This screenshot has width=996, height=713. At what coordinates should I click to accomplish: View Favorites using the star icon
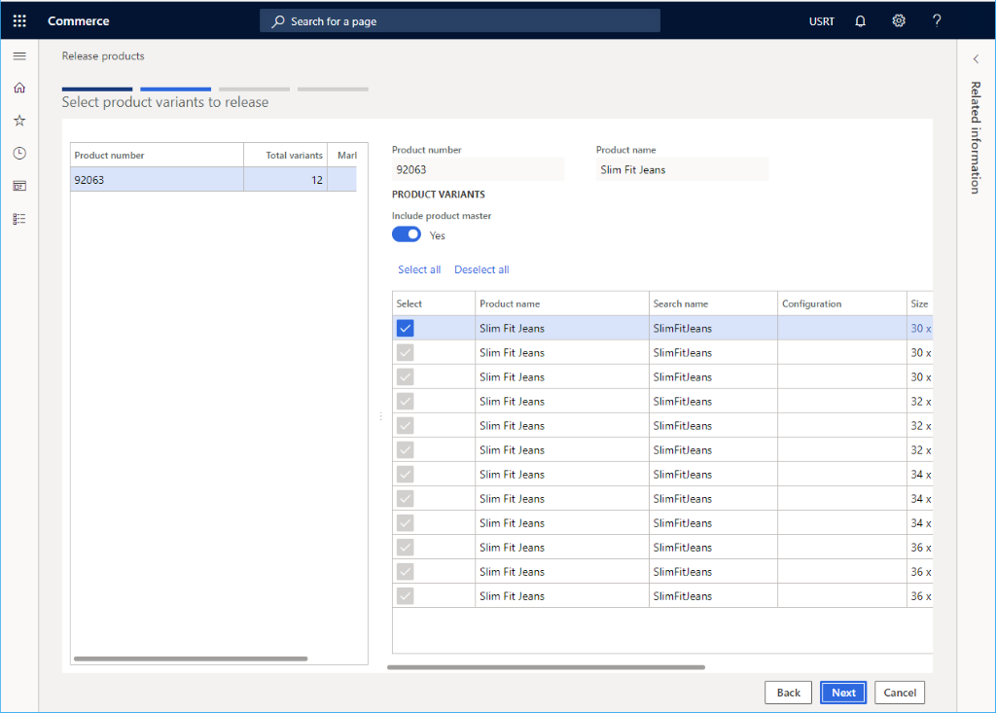pos(18,120)
